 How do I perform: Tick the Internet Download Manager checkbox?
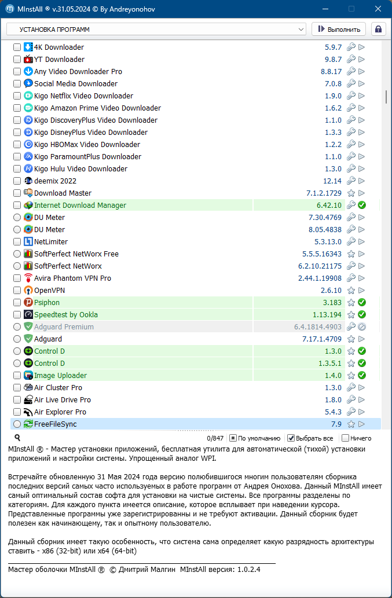(17, 205)
